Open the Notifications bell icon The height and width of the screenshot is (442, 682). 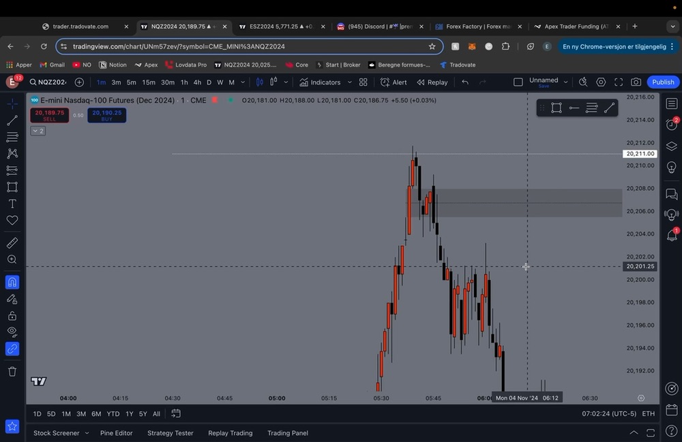(x=672, y=235)
